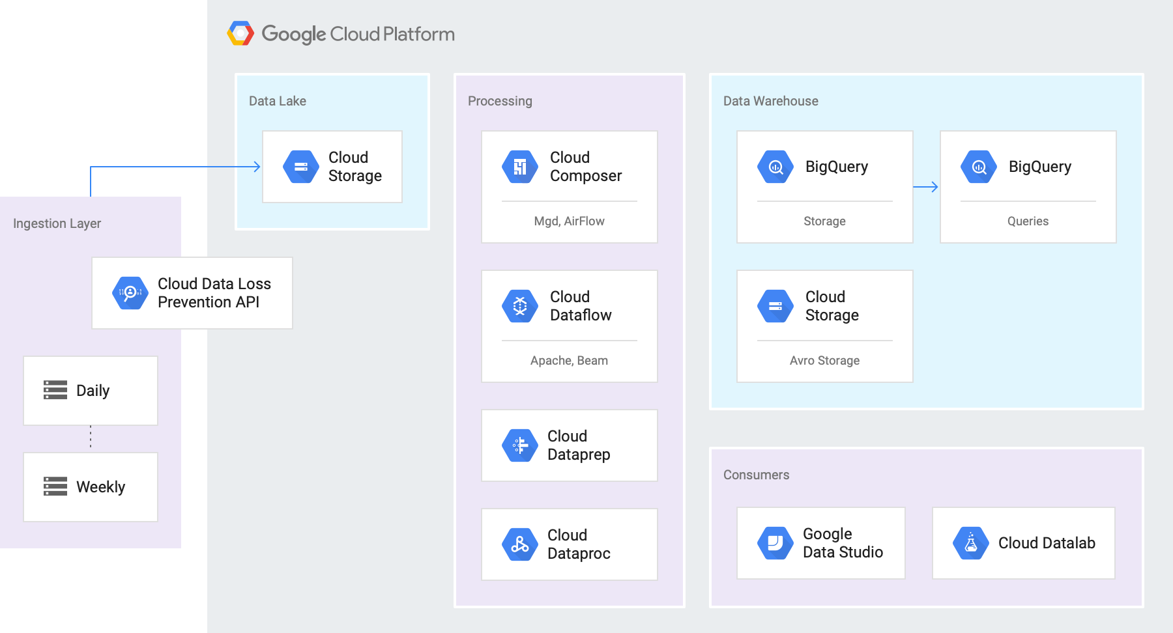Click the Cloud Composer hexagon icon

coord(519,167)
